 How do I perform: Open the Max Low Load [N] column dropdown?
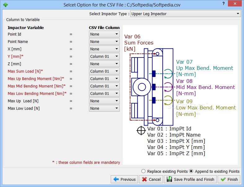104,108
